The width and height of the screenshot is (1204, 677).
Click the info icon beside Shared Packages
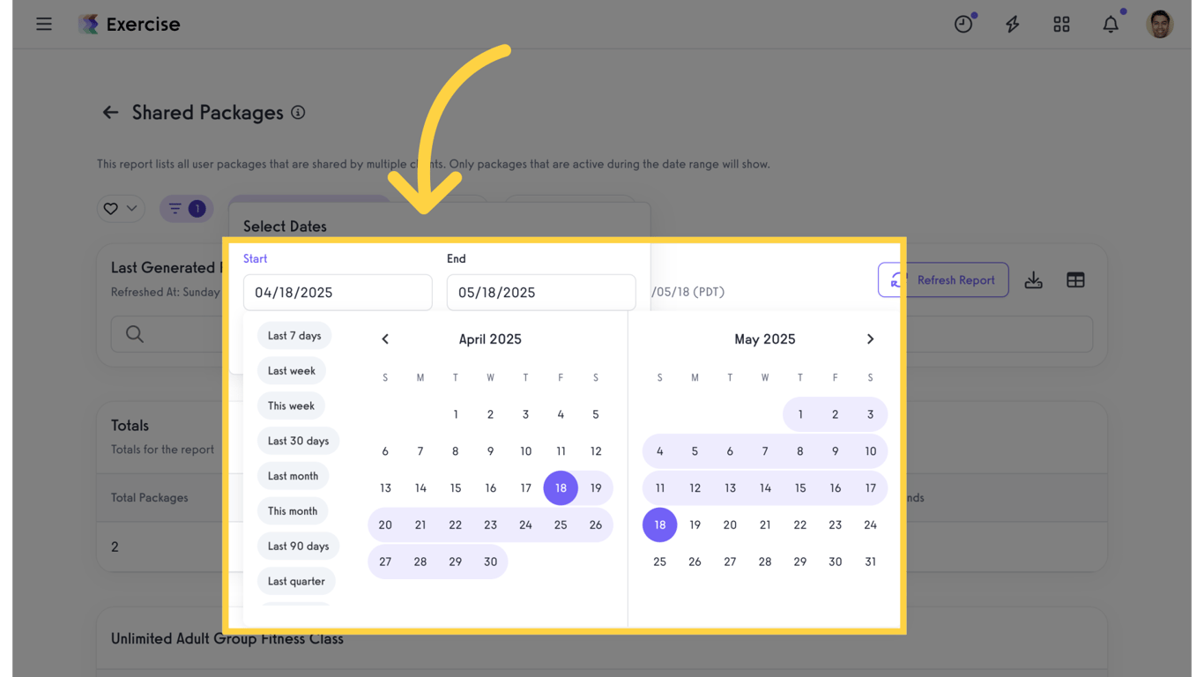pyautogui.click(x=298, y=113)
